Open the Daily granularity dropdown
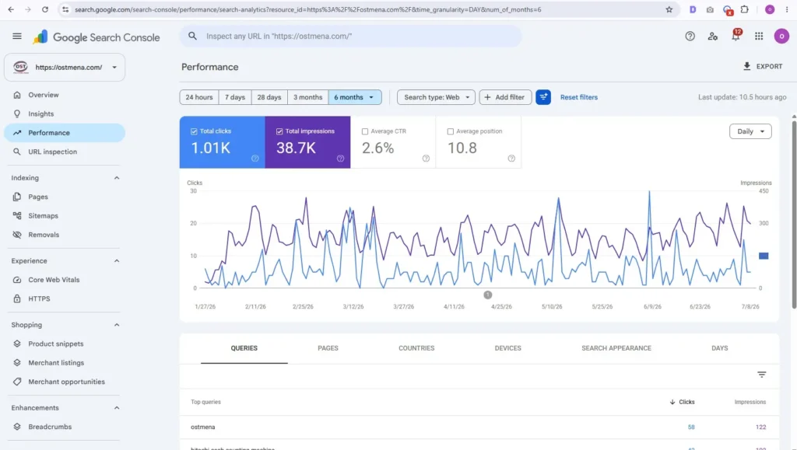Viewport: 797px width, 450px height. [750, 131]
